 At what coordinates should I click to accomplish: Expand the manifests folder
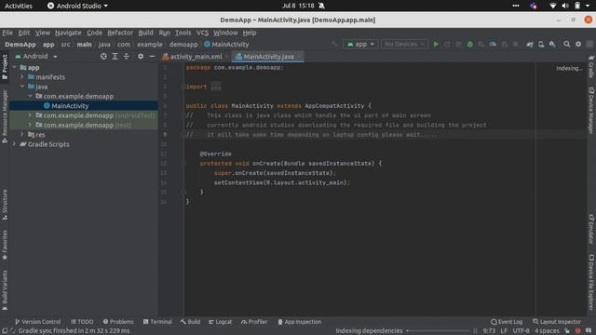(22, 76)
